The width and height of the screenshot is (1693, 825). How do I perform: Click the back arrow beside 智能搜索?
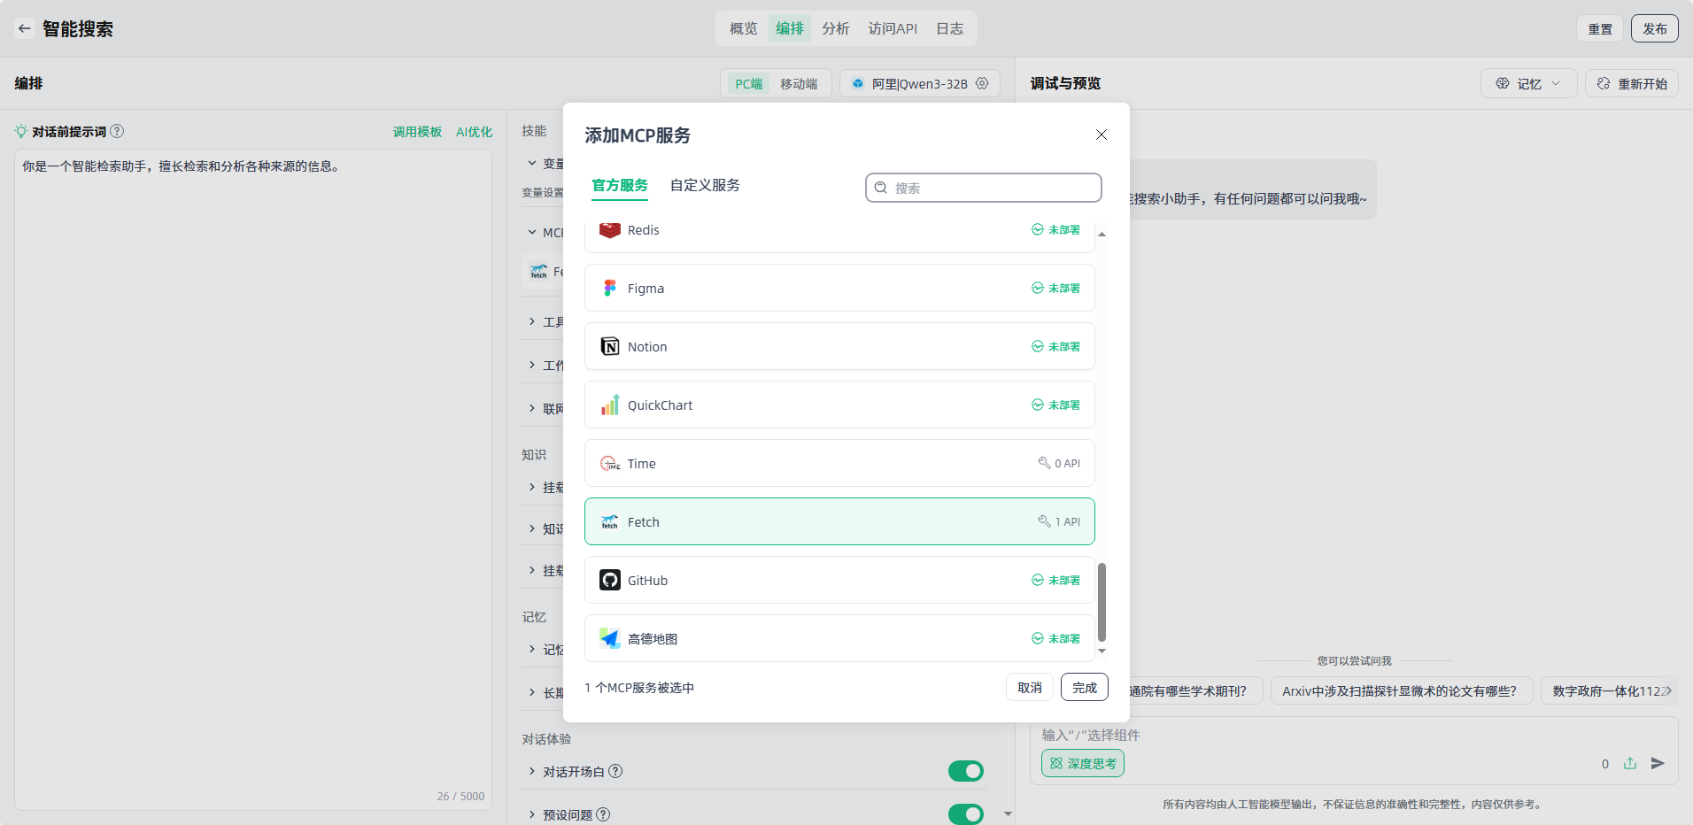[25, 28]
